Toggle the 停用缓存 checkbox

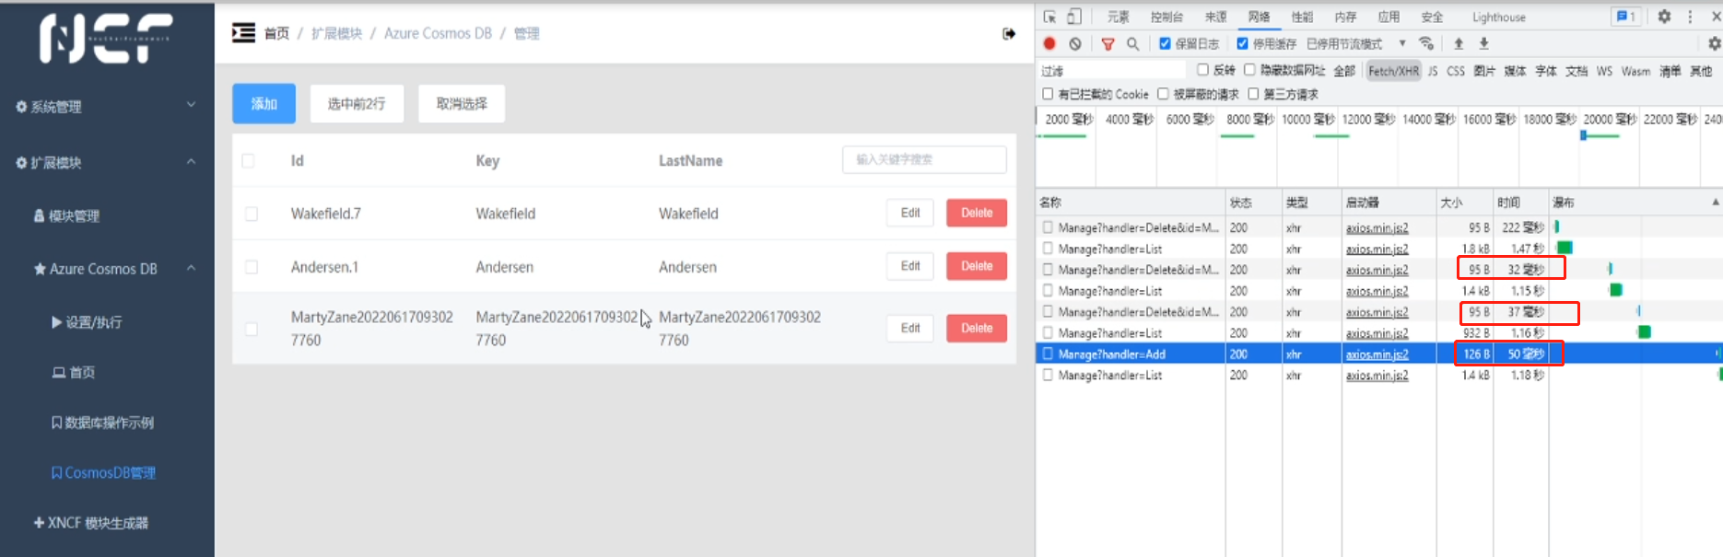[x=1242, y=43]
